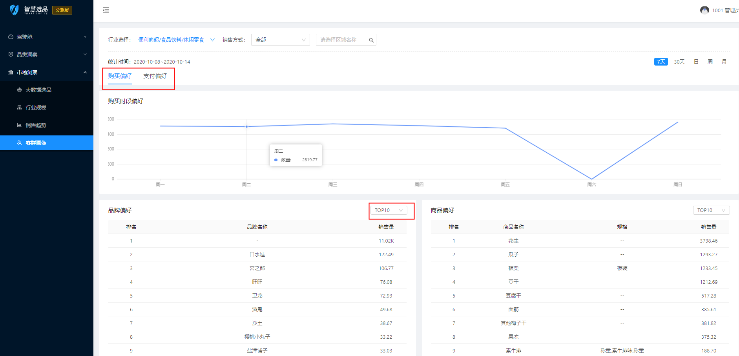Screen dimensions: 739x356
Task: Select 客群画像 in sidebar
Action: [36, 143]
